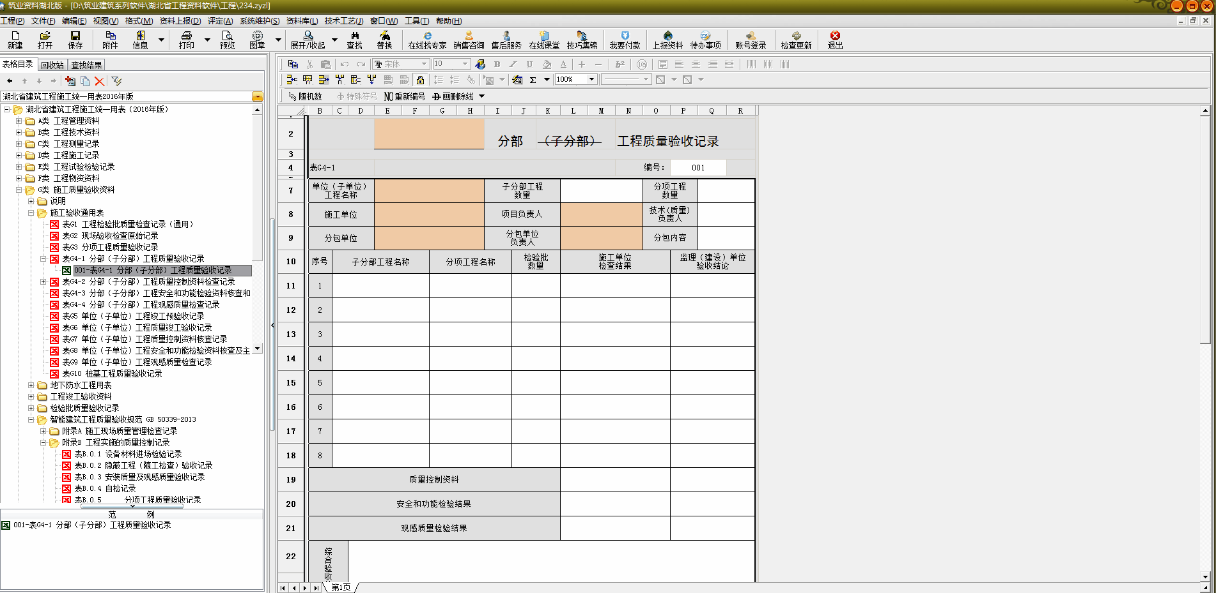Click the 编号 field showing 001

point(698,168)
